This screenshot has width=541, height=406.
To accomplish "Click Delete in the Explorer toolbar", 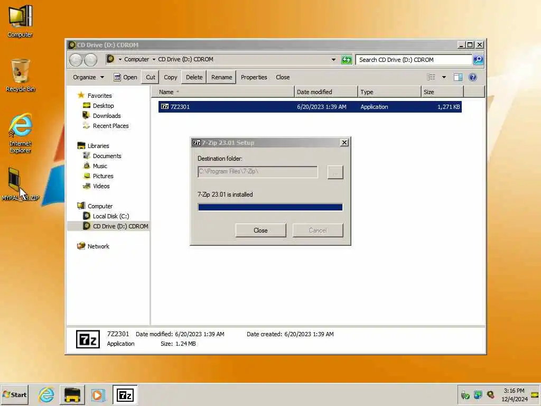I will pos(194,77).
